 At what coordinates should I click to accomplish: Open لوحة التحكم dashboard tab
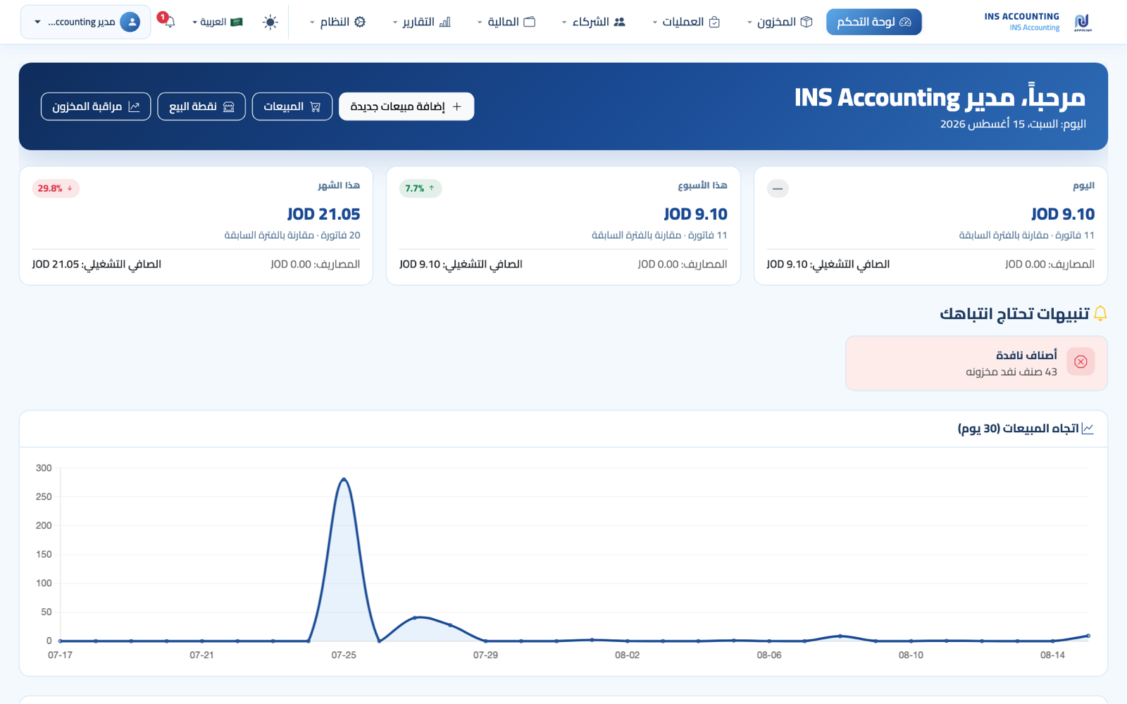[873, 22]
